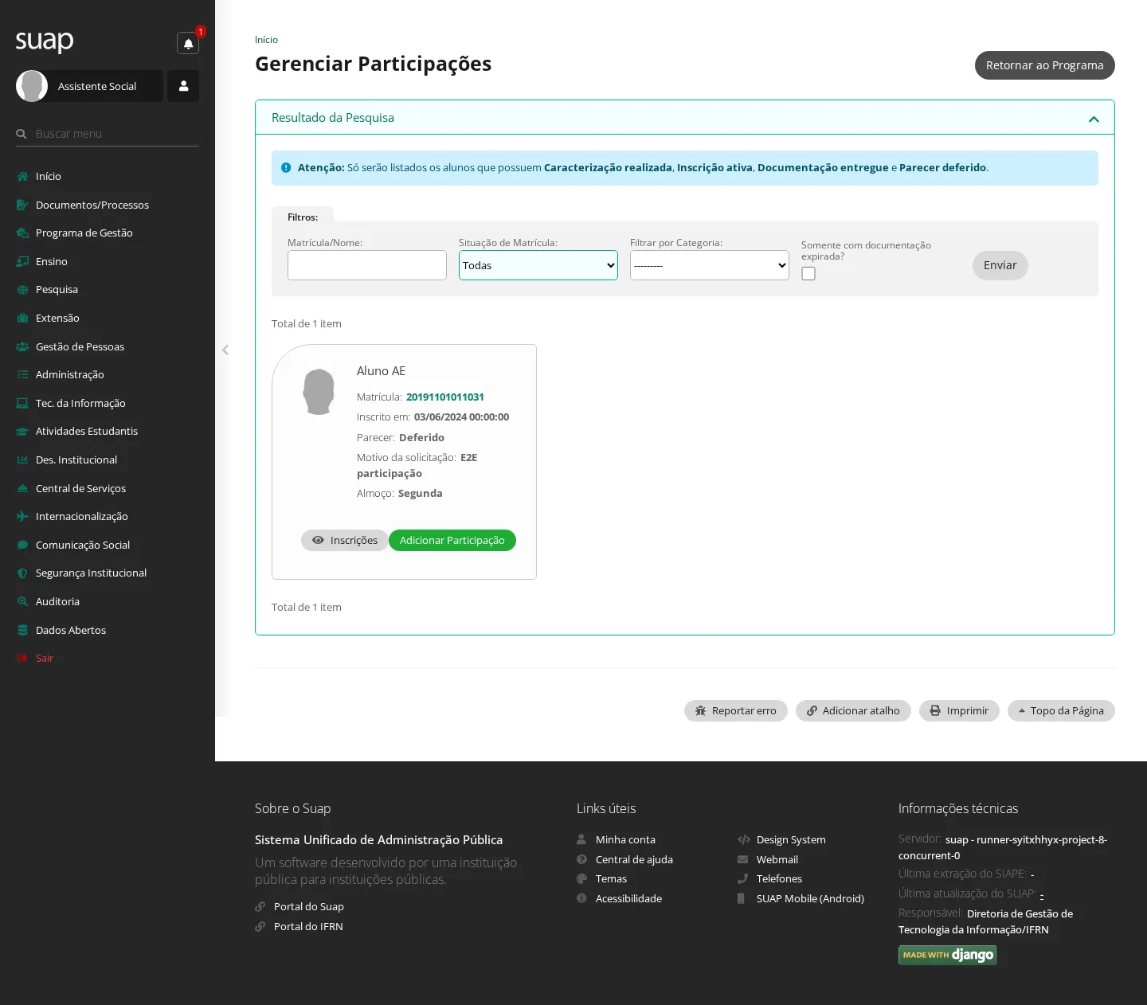Viewport: 1147px width, 1005px height.
Task: Open the notifications bell icon
Action: [x=188, y=43]
